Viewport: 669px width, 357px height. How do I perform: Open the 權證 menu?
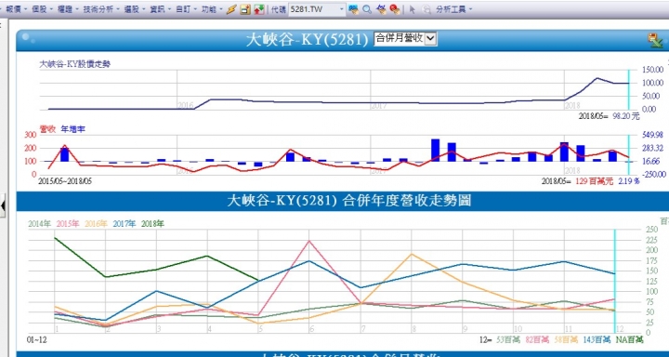tap(68, 9)
